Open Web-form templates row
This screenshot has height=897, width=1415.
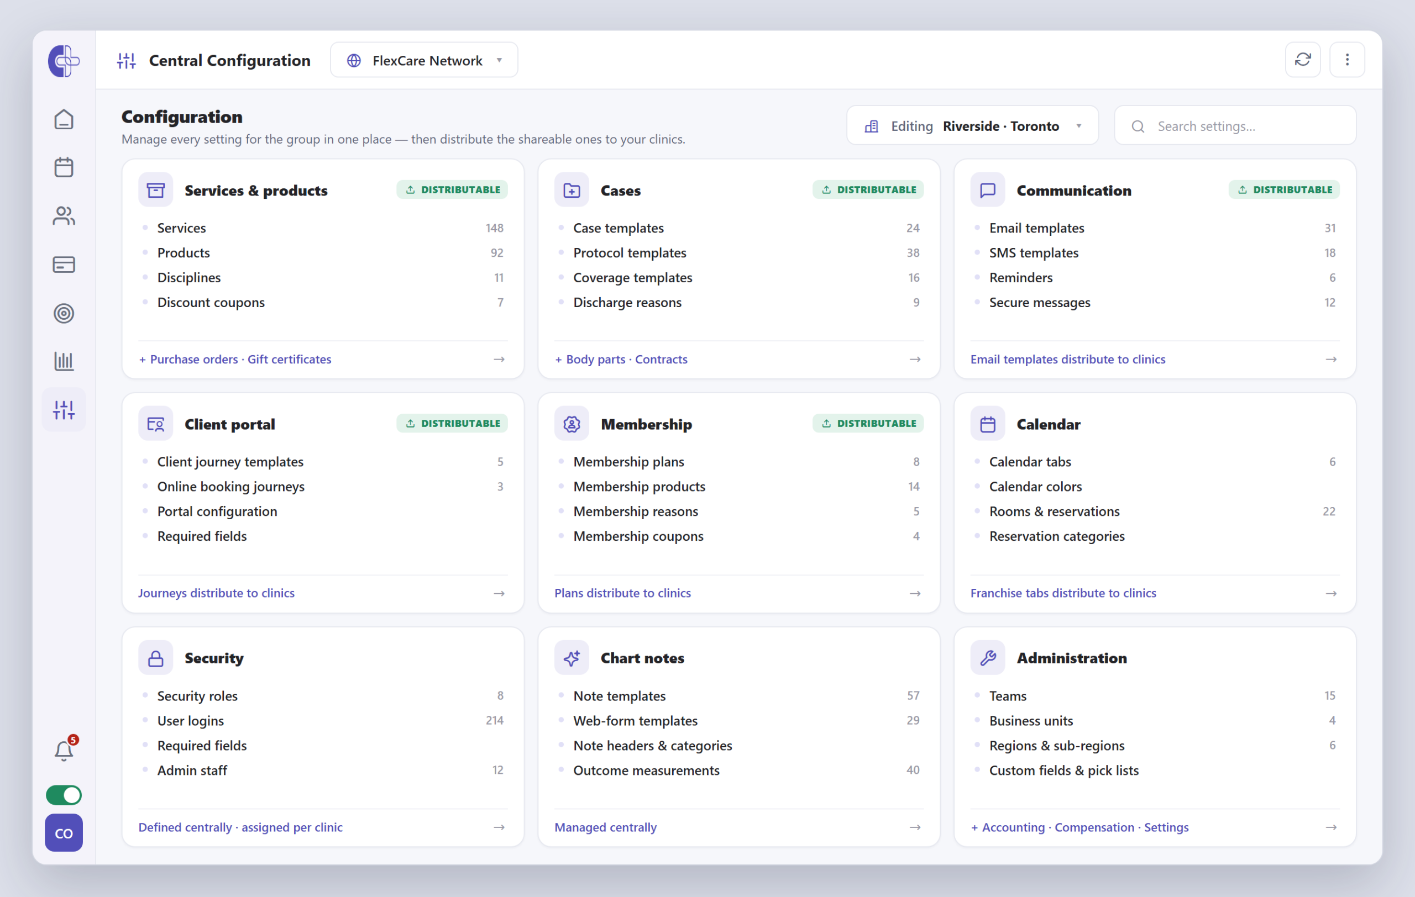click(x=738, y=720)
